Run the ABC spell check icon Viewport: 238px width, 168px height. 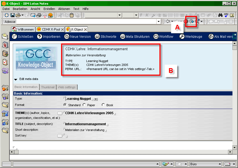point(226,15)
